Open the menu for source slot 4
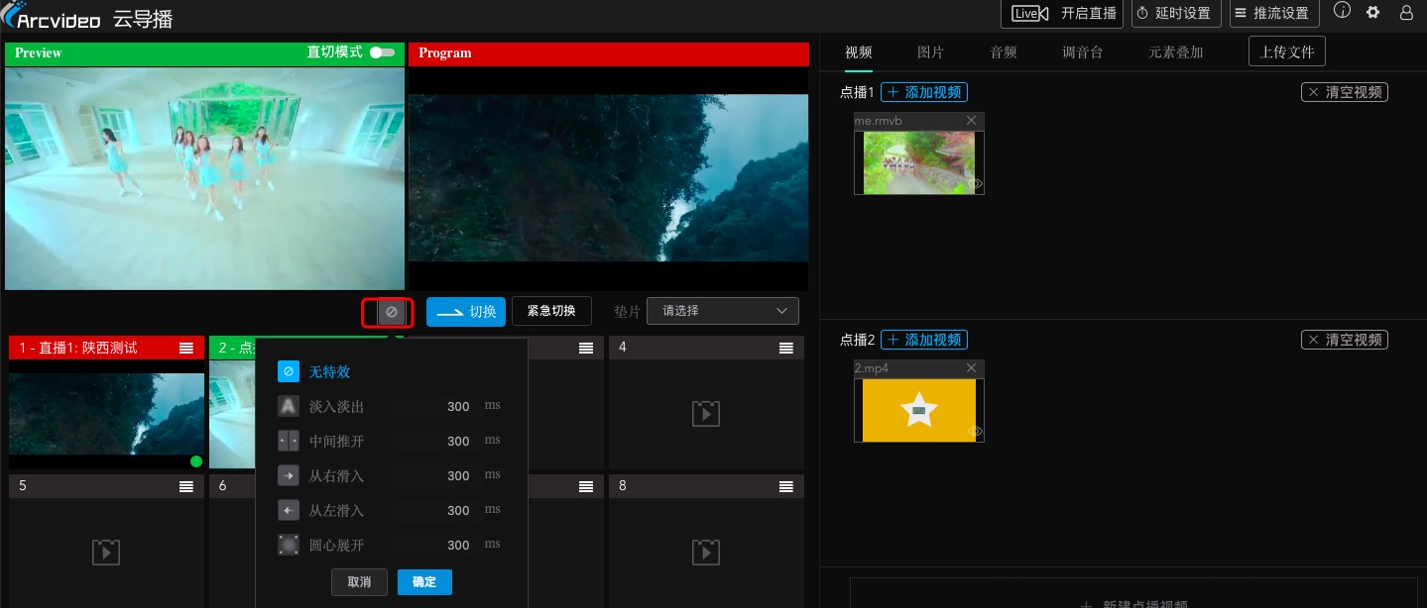The width and height of the screenshot is (1427, 608). [785, 348]
